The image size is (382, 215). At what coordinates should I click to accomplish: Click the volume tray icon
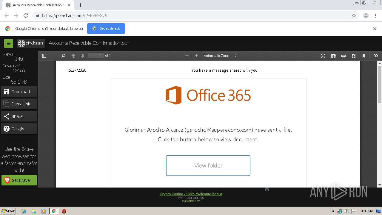tap(346, 211)
